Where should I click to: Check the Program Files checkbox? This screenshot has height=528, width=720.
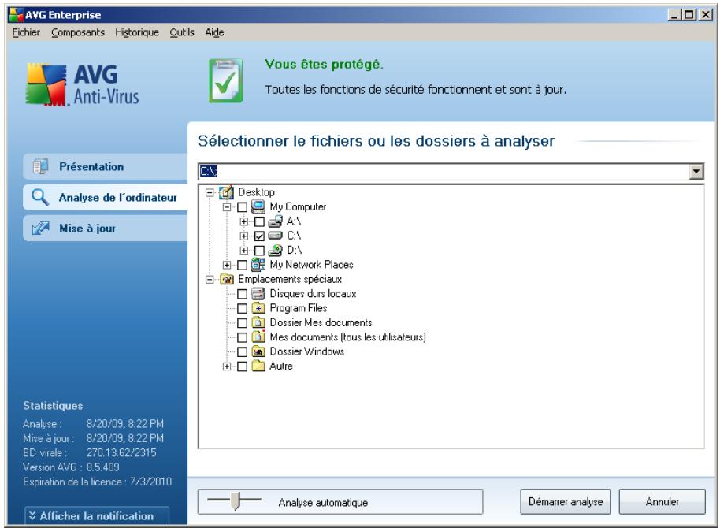[242, 308]
